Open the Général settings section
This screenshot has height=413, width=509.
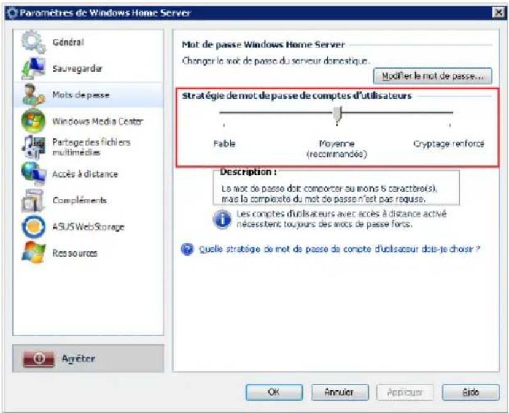coord(88,42)
